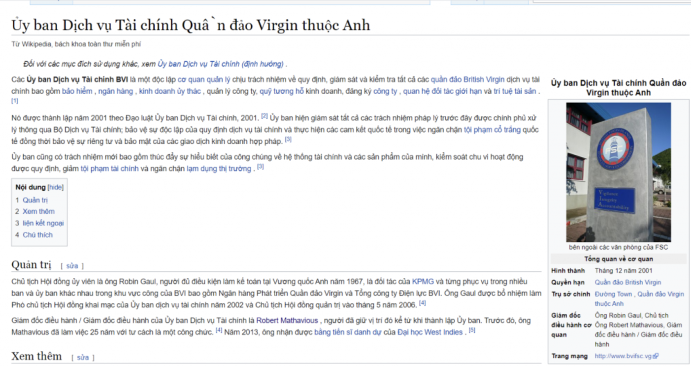
Task: Follow 'quan hệ đối tác giới hạn' link
Action: (442, 91)
